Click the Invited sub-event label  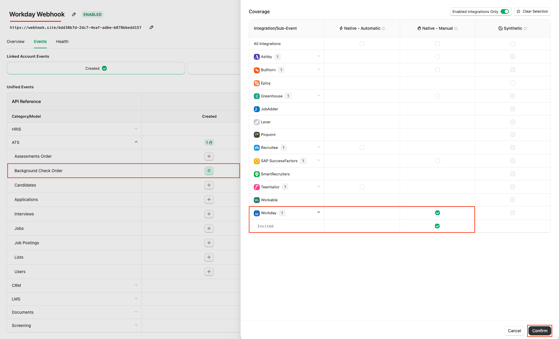[265, 226]
